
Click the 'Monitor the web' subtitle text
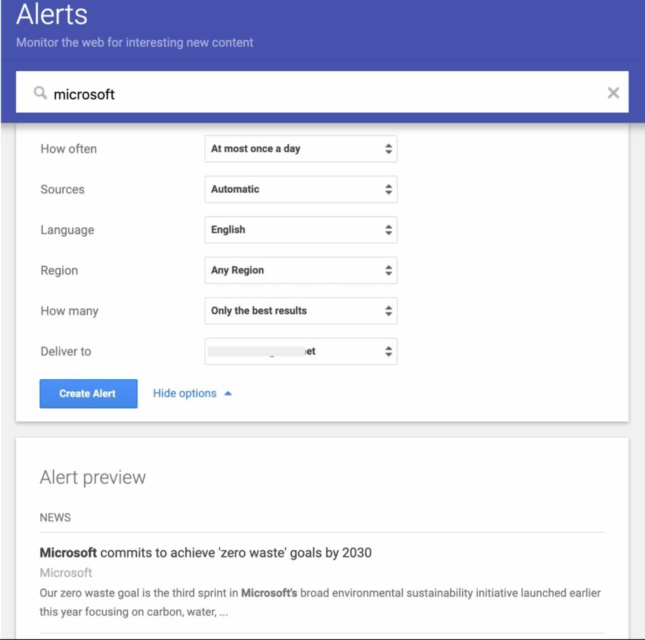(135, 42)
